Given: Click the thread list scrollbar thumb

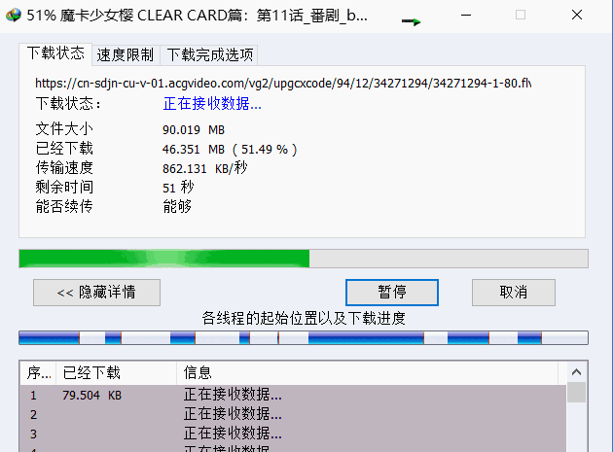Looking at the screenshot, I should point(576,393).
